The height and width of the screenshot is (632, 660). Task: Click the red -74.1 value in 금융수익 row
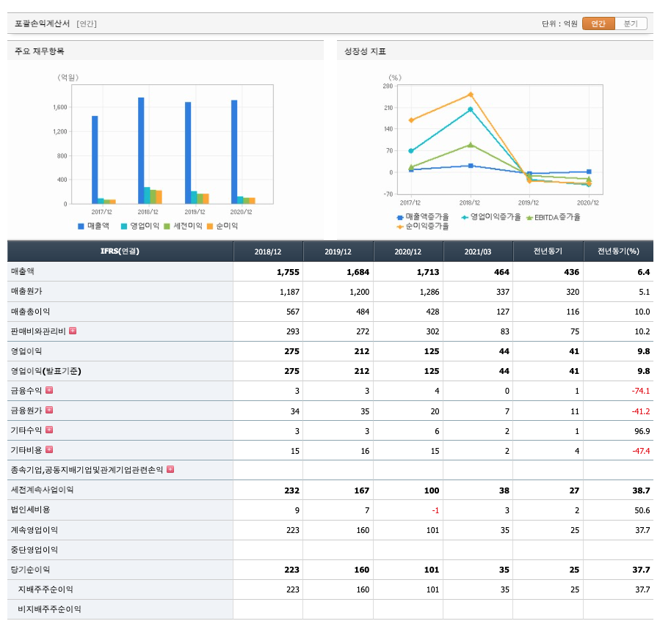point(641,391)
